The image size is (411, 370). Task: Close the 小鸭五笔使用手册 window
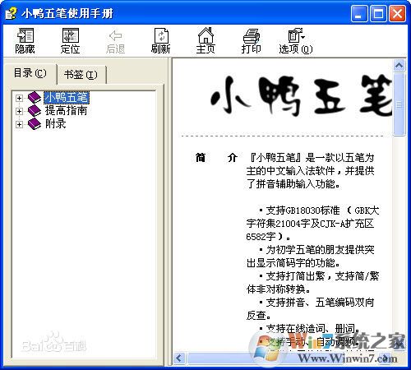tap(397, 13)
